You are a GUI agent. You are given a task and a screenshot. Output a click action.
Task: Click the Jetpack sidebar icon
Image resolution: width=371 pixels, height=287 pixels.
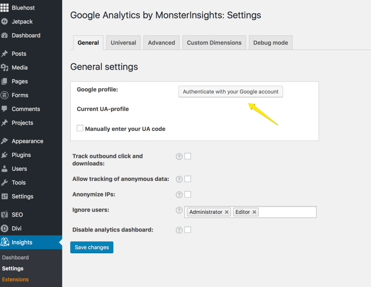[x=4, y=21]
